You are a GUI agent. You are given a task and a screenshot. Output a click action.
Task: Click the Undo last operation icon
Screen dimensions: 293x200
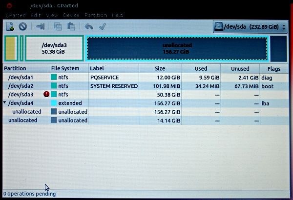click(89, 26)
